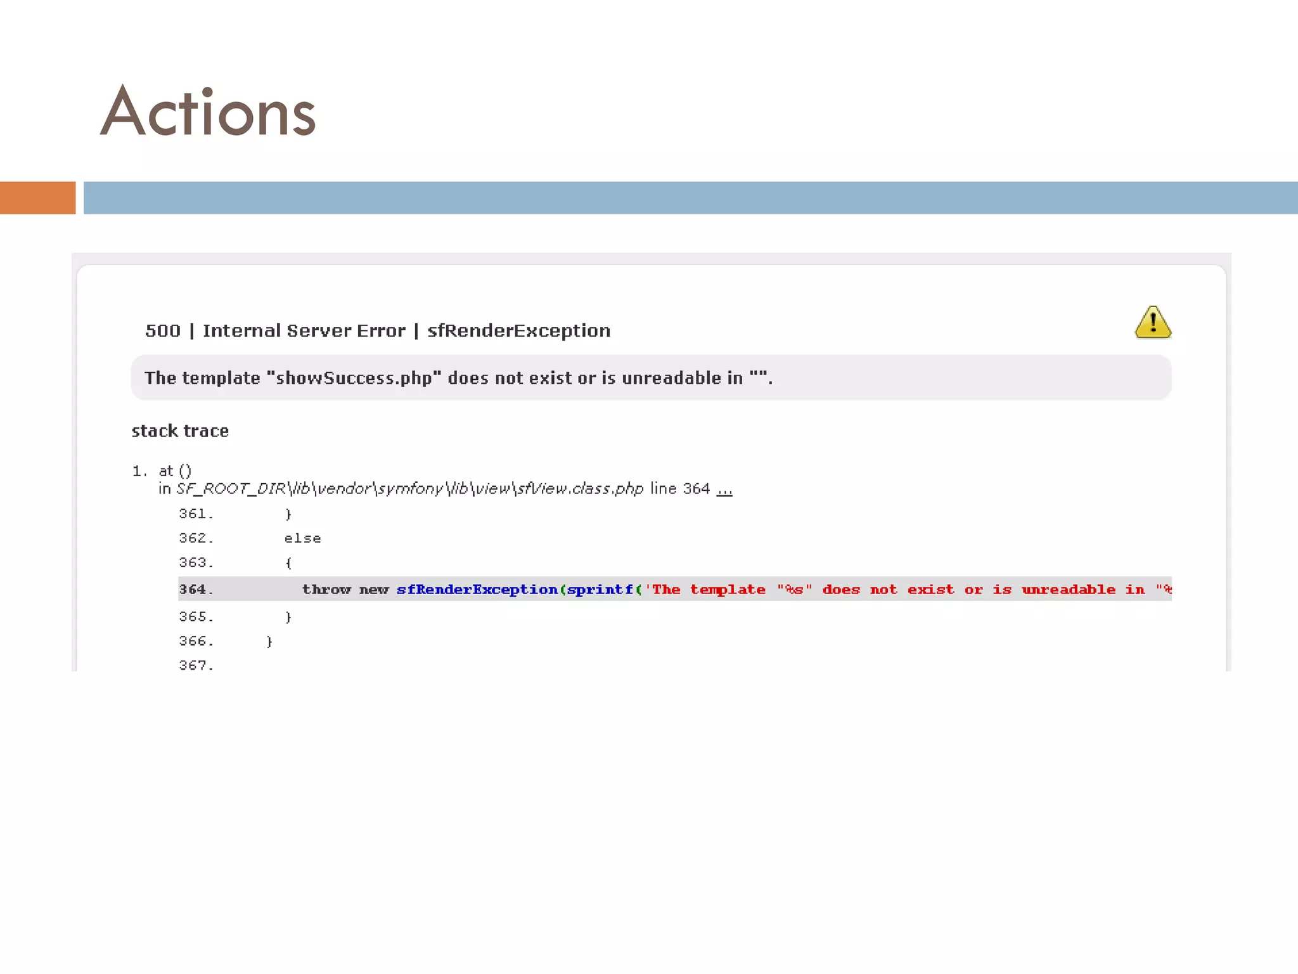Viewport: 1298px width, 974px height.
Task: Click code line number 366
Action: pyautogui.click(x=196, y=641)
